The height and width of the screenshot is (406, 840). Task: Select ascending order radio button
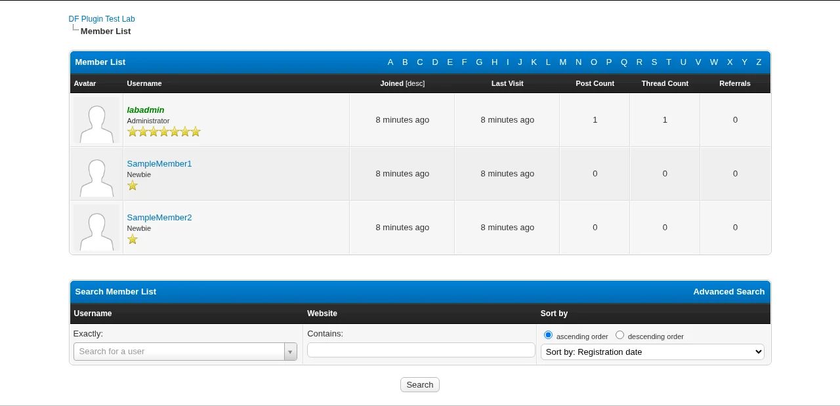(x=548, y=335)
